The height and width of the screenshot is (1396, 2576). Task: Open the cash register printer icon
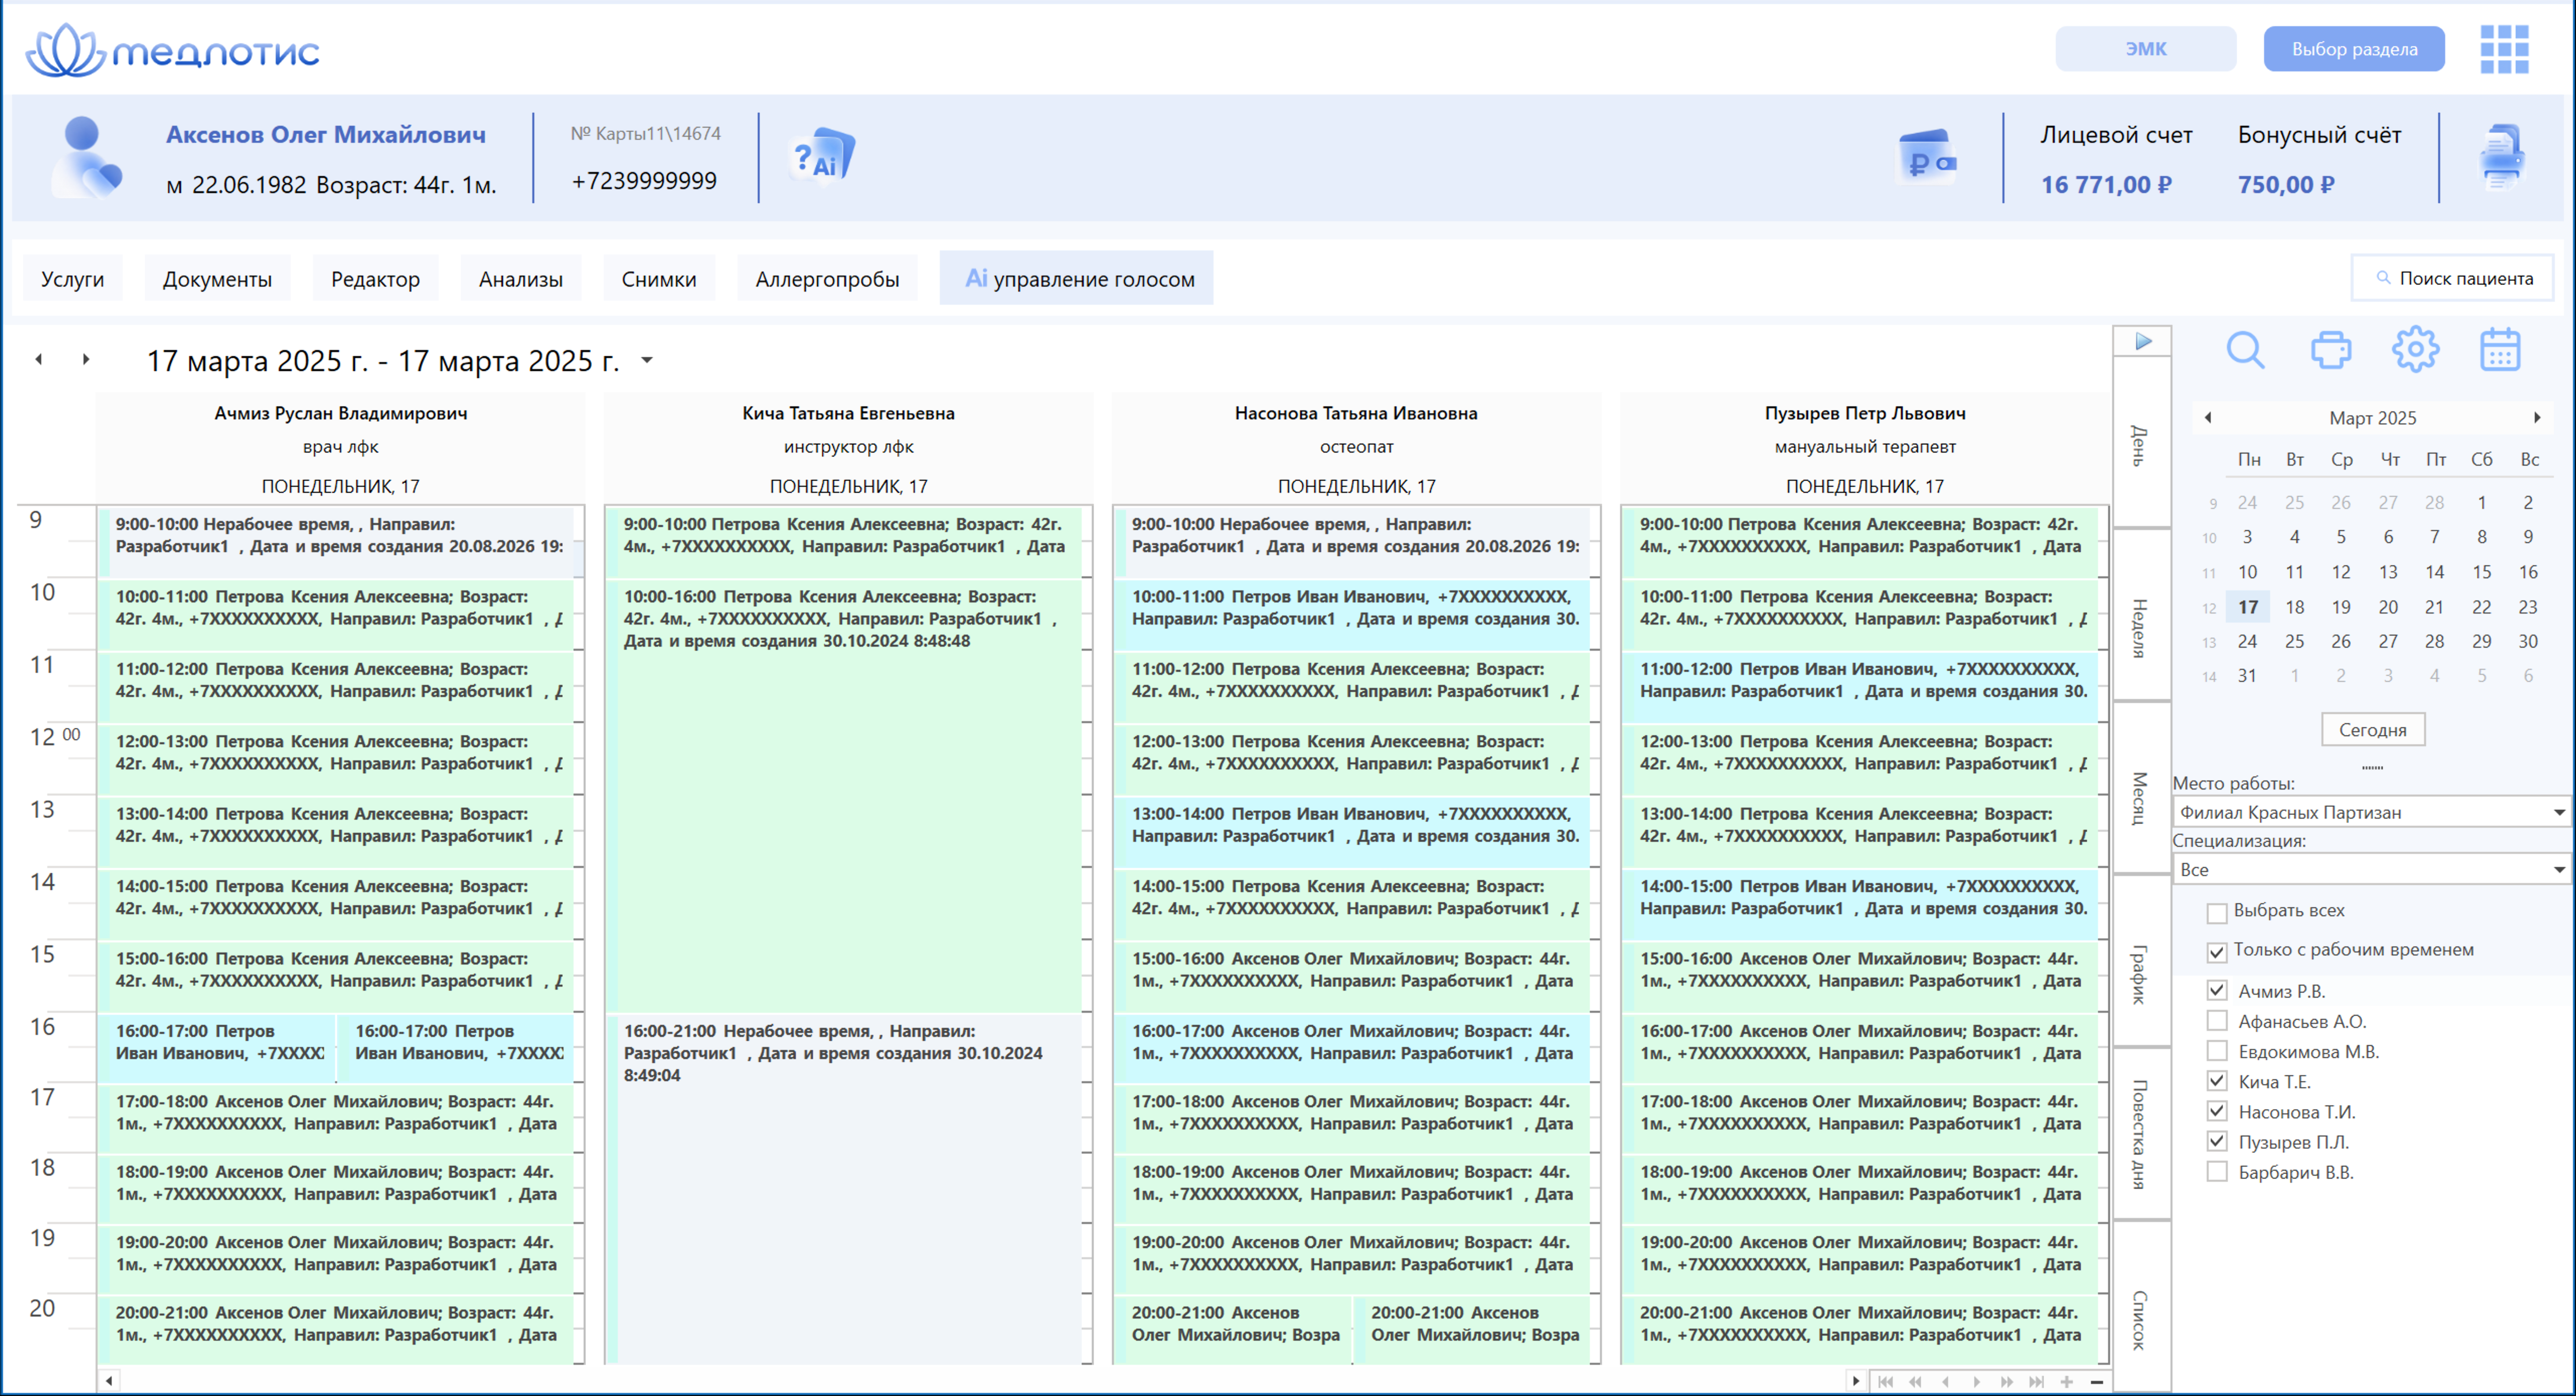(2502, 157)
